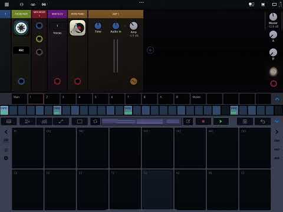Tap the blue port in the MIDI Mixer module

click(x=39, y=26)
